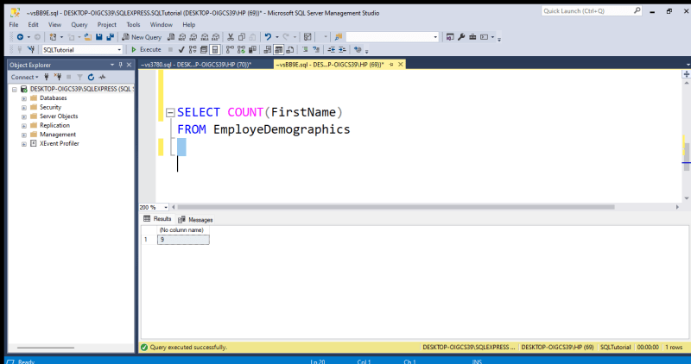This screenshot has height=364, width=691.
Task: Click the Toolbox icon
Action: pyautogui.click(x=472, y=37)
